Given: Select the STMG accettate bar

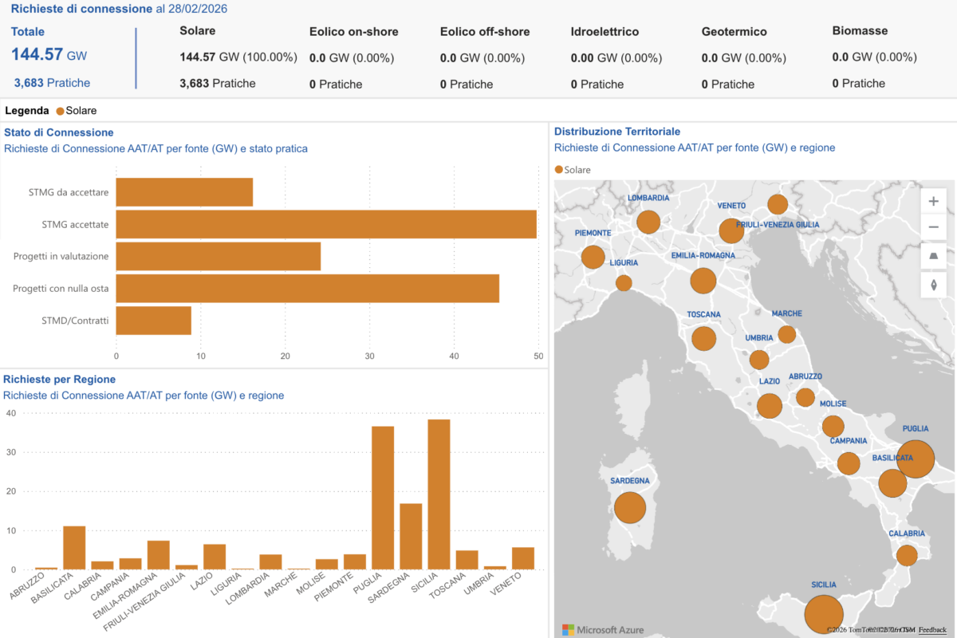Looking at the screenshot, I should [x=325, y=224].
